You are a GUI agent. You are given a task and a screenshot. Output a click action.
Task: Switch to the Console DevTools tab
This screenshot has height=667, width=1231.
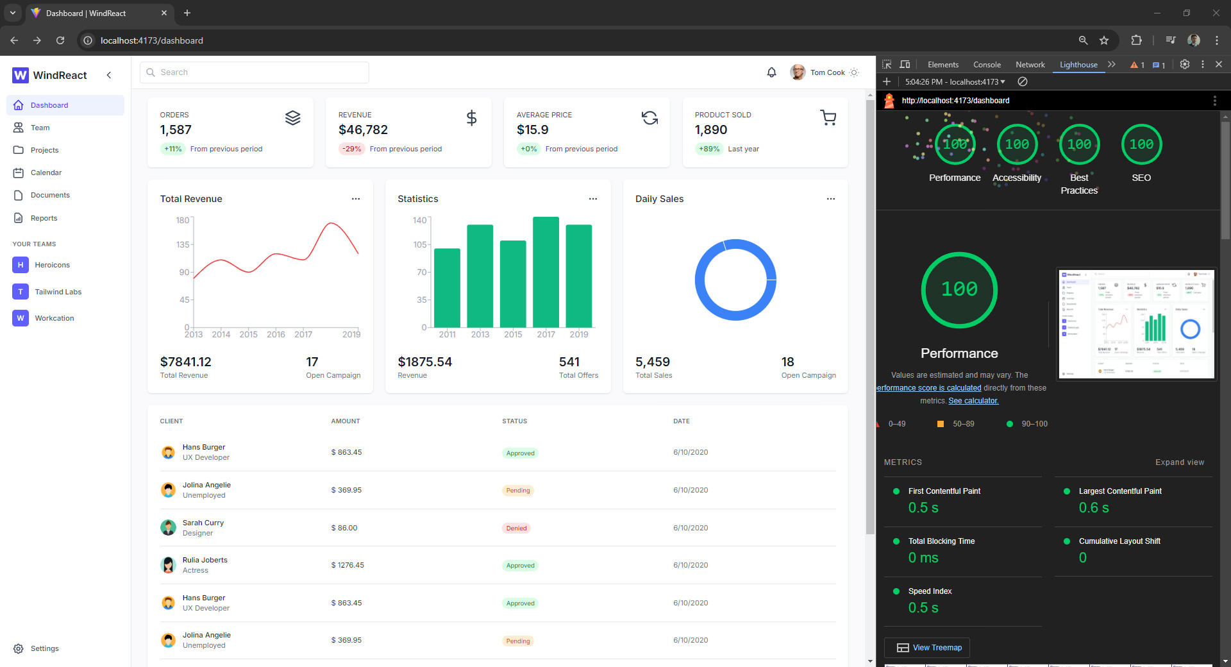pyautogui.click(x=987, y=65)
